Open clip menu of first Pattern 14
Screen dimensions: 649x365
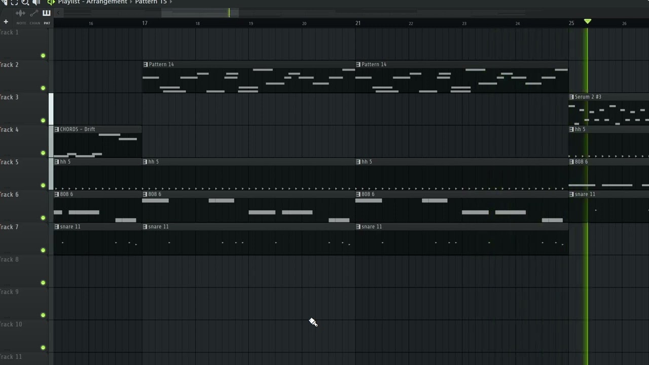(x=146, y=64)
